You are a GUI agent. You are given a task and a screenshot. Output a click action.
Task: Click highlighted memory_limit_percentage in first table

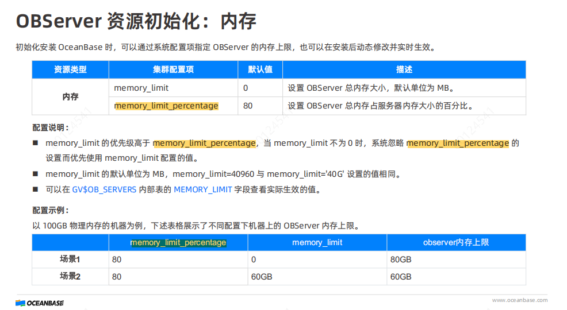tap(166, 106)
